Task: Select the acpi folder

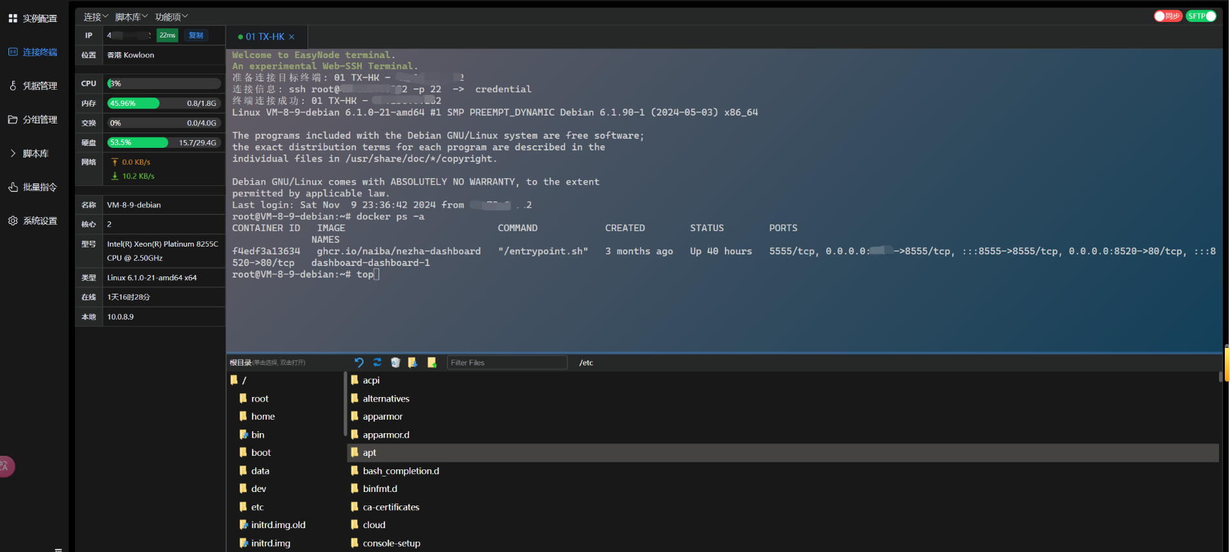Action: [365, 380]
